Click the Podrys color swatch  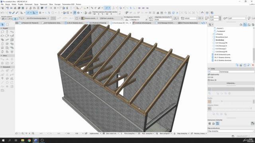pyautogui.click(x=210, y=102)
